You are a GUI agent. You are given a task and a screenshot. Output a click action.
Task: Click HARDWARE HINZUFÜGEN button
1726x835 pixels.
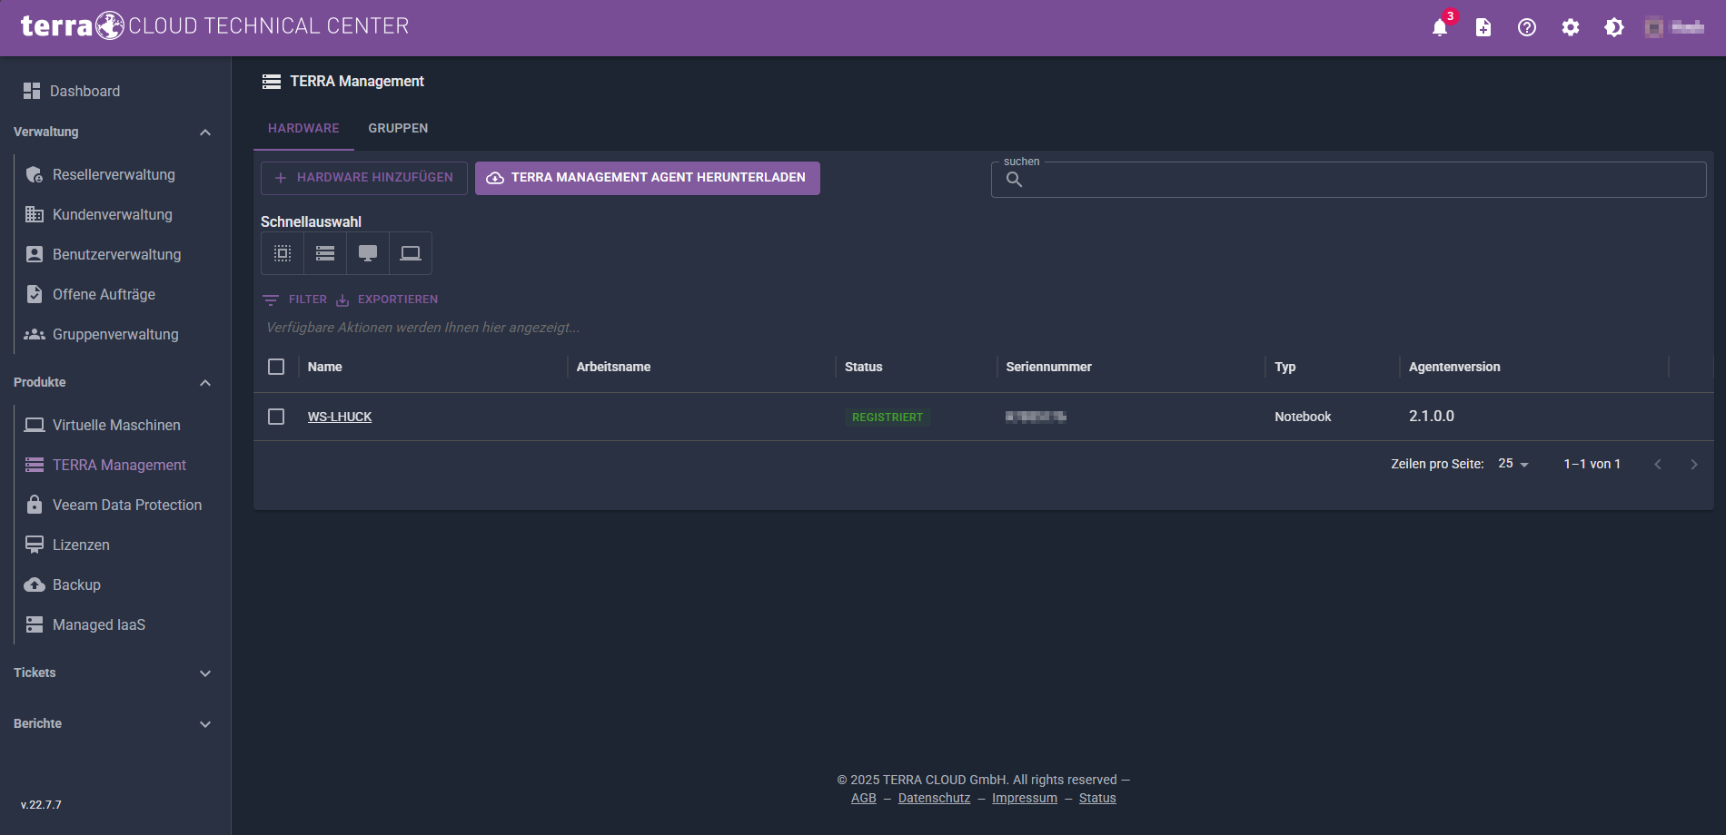(364, 178)
